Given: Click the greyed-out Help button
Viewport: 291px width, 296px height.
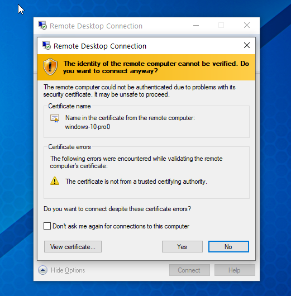Looking at the screenshot, I should tap(235, 270).
